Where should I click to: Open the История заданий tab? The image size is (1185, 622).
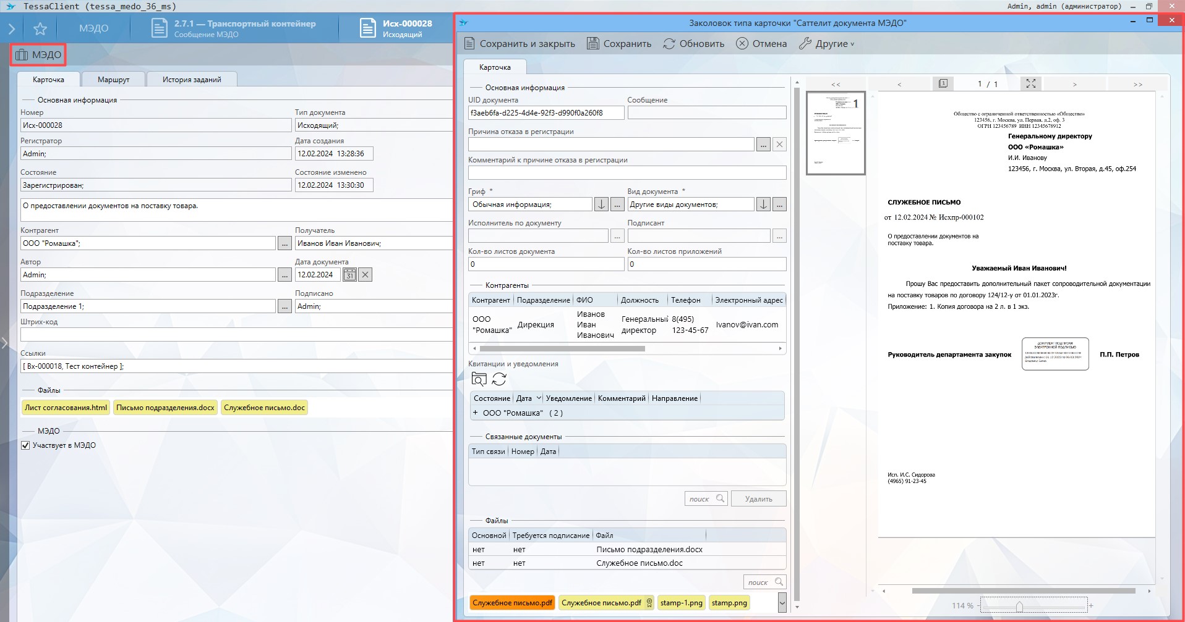click(x=192, y=80)
